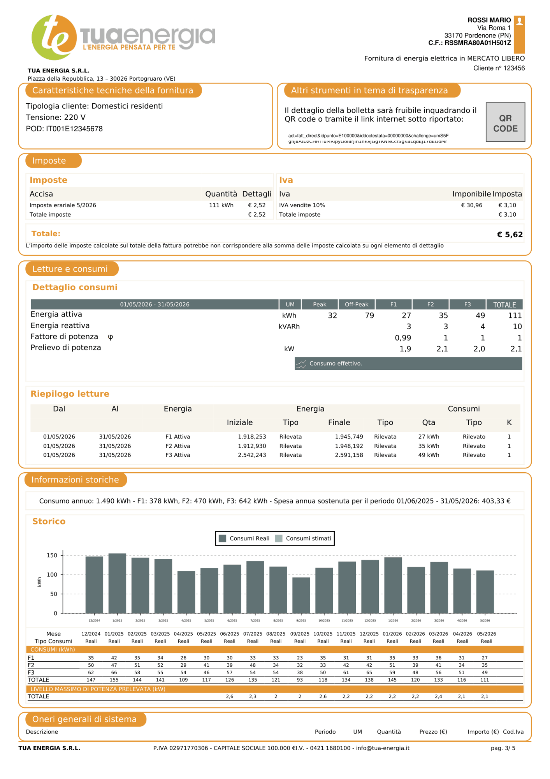The width and height of the screenshot is (550, 779).
Task: Click the info@tua-energia.it email address
Action: [x=383, y=748]
